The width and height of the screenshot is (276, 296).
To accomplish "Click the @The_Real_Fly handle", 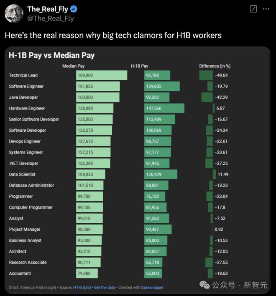I will 51,18.
